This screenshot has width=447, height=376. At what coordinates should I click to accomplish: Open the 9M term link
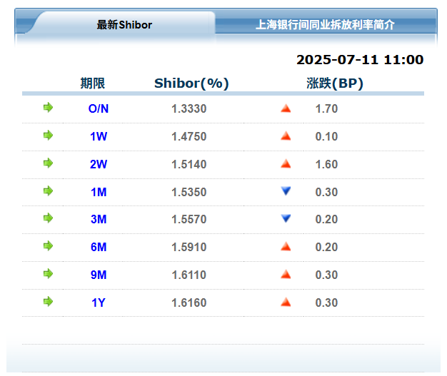coord(99,275)
